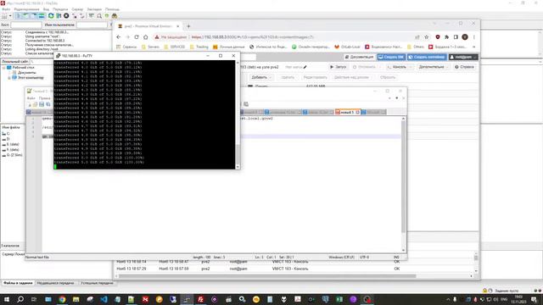Click the Proxmox Запуск start button
Viewport: 543px width, 305px height.
coord(338,67)
